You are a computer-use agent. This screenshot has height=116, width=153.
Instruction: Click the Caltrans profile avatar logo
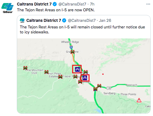7,8
